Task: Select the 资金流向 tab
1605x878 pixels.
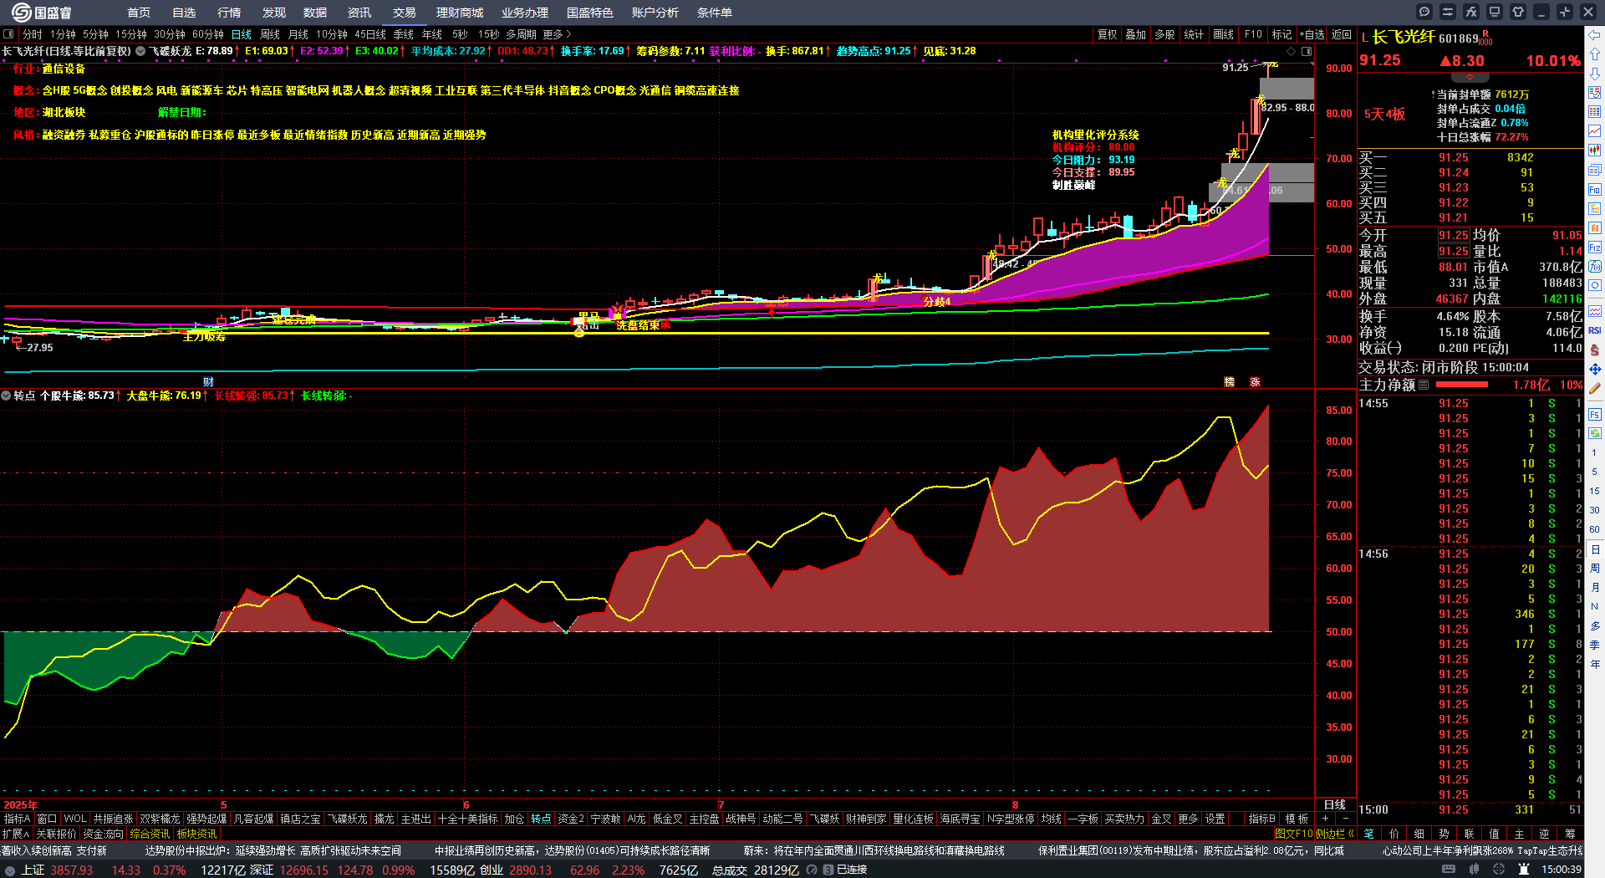Action: (103, 834)
